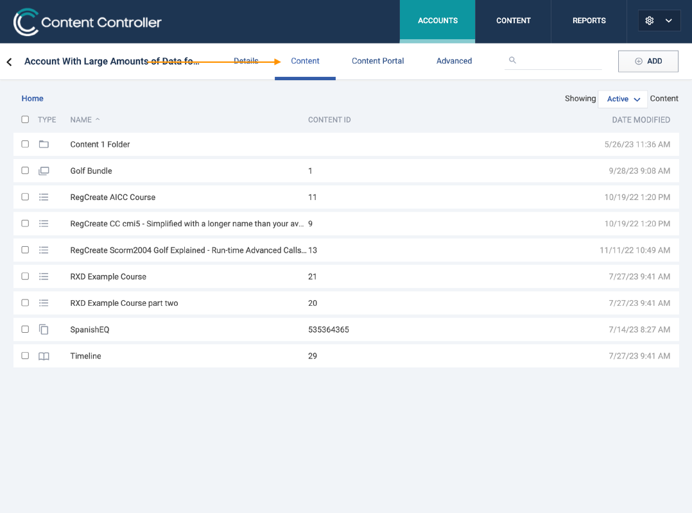Open the Active showing filter dropdown

tap(623, 99)
